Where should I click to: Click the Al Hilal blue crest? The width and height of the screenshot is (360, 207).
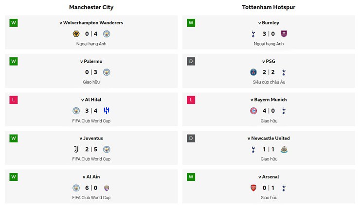(107, 111)
